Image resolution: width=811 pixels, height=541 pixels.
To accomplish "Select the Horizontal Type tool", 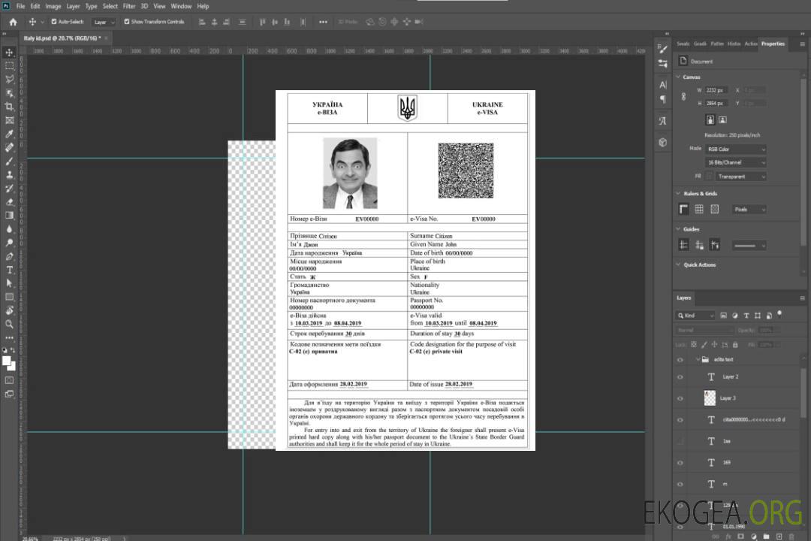I will pyautogui.click(x=9, y=270).
